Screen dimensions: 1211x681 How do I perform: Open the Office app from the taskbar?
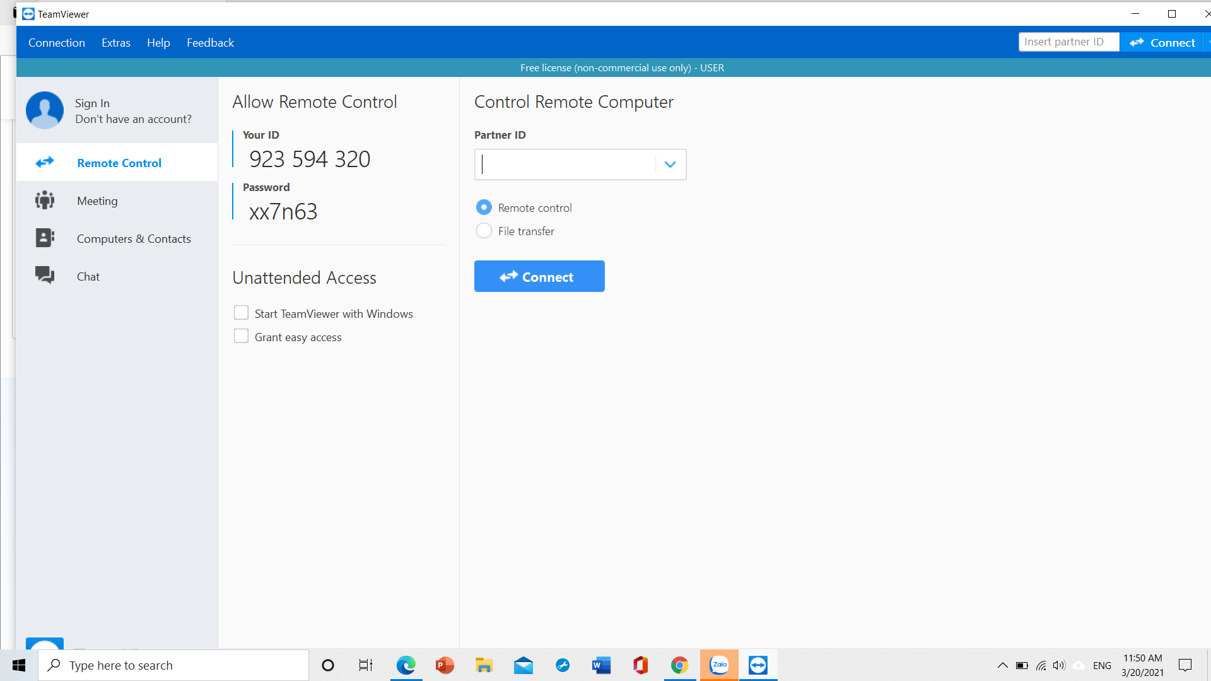tap(641, 665)
